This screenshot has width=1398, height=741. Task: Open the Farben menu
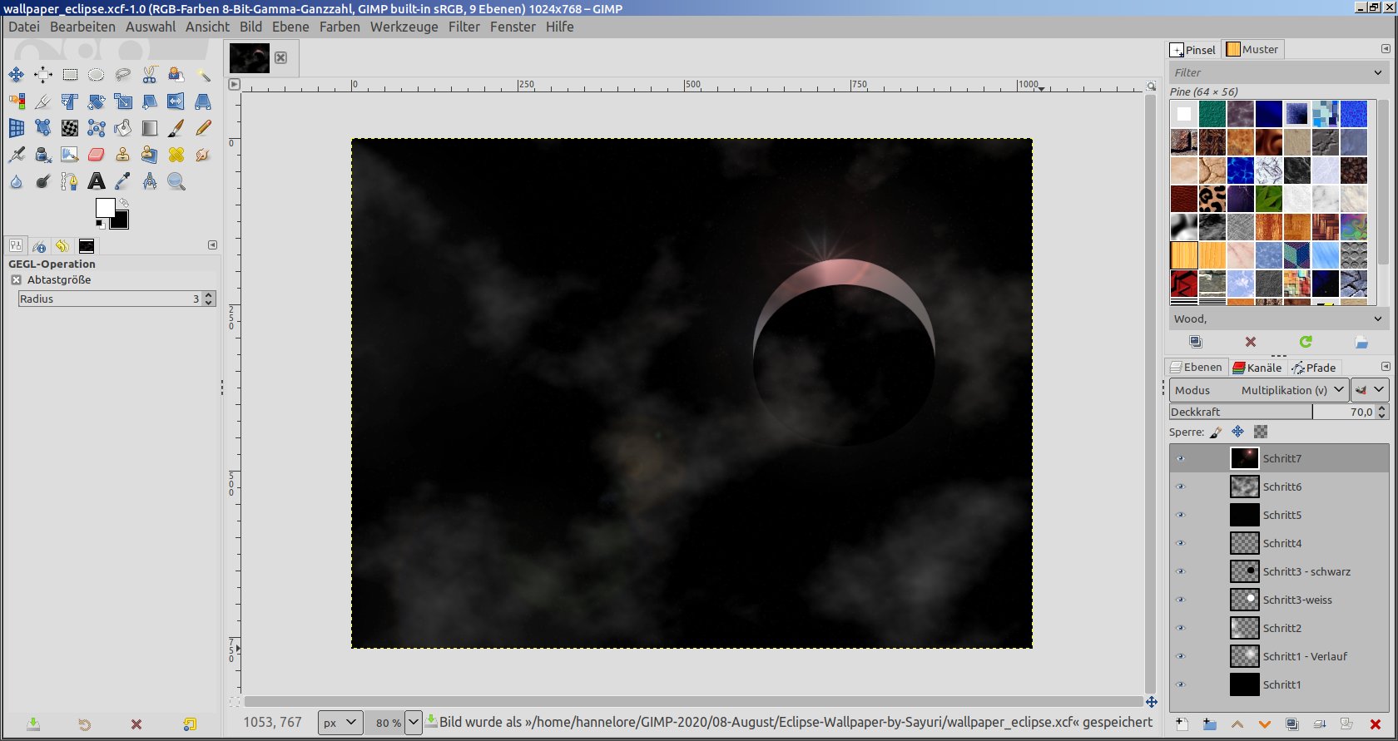[340, 27]
